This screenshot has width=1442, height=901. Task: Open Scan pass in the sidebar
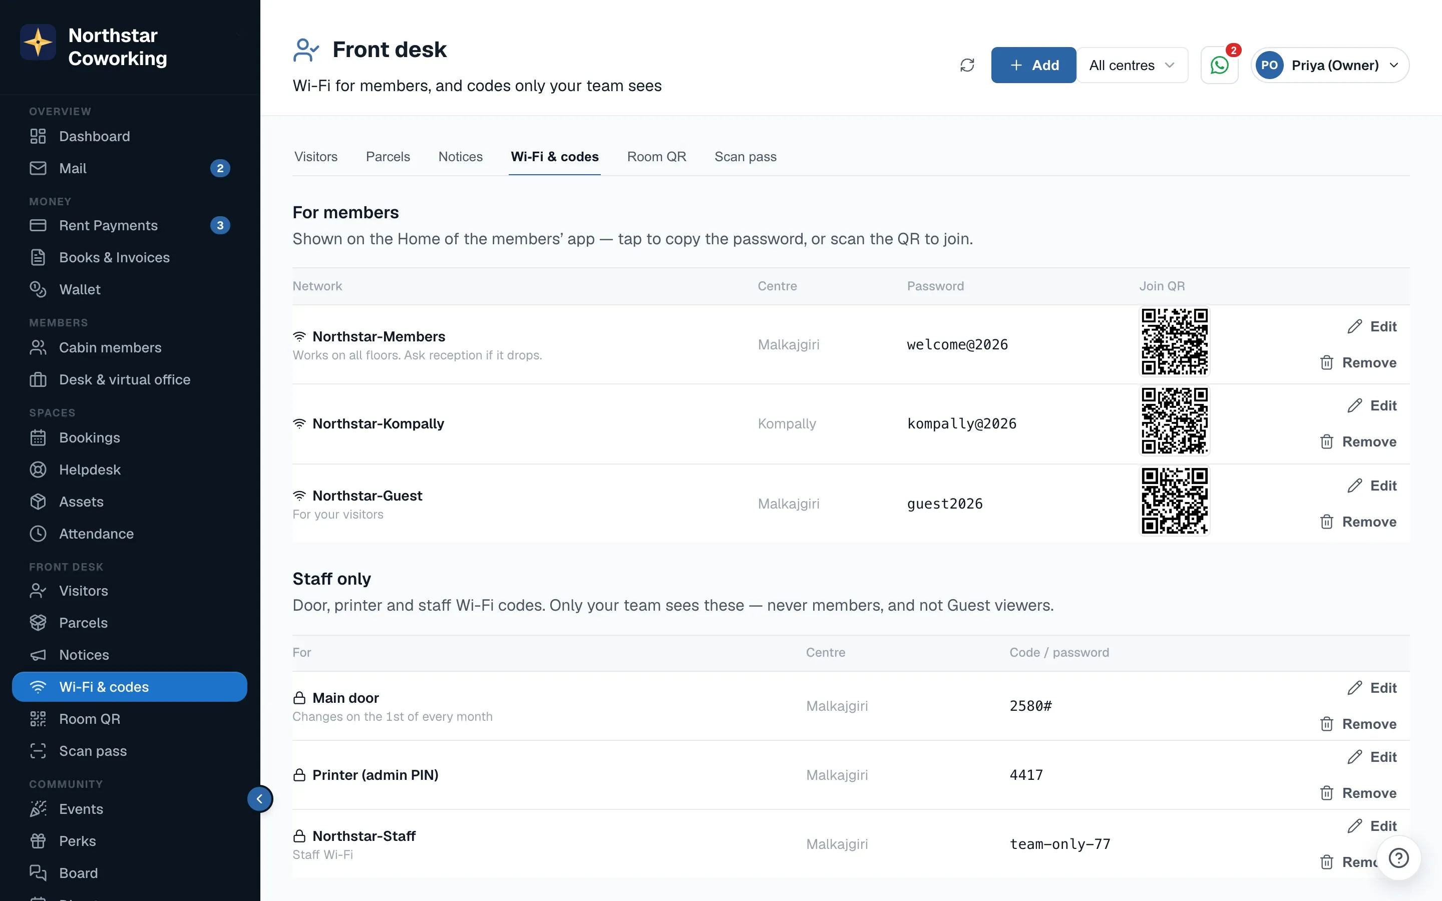(129, 751)
